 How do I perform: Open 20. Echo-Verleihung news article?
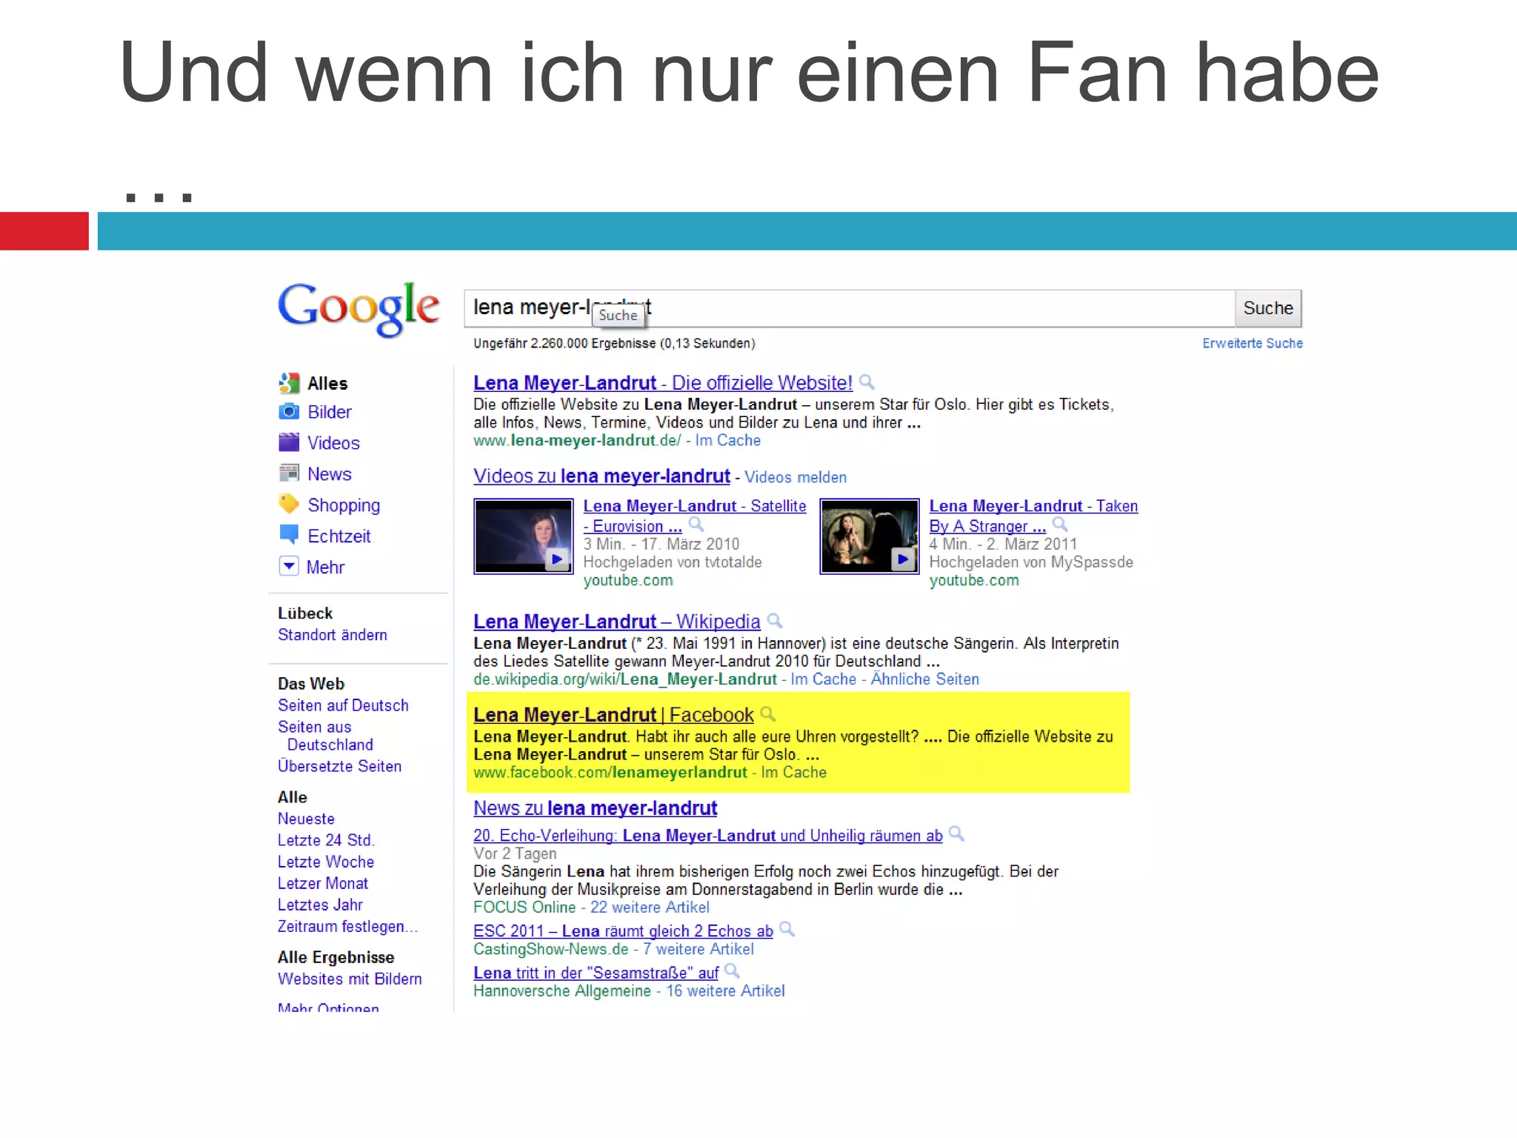[707, 836]
